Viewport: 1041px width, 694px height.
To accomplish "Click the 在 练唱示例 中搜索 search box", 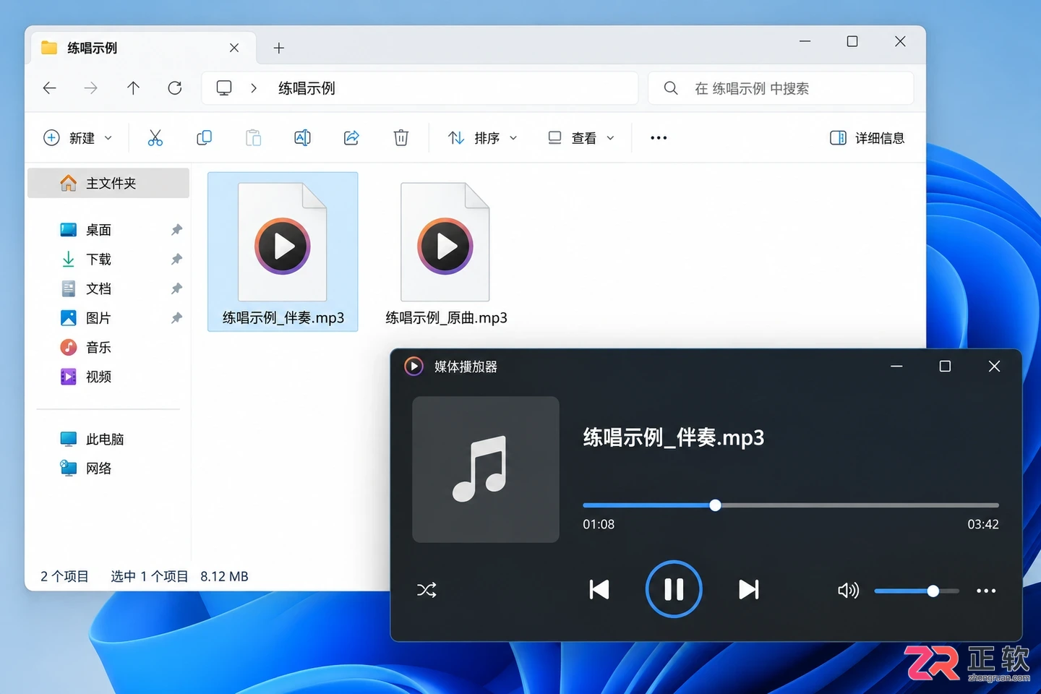I will click(x=781, y=88).
